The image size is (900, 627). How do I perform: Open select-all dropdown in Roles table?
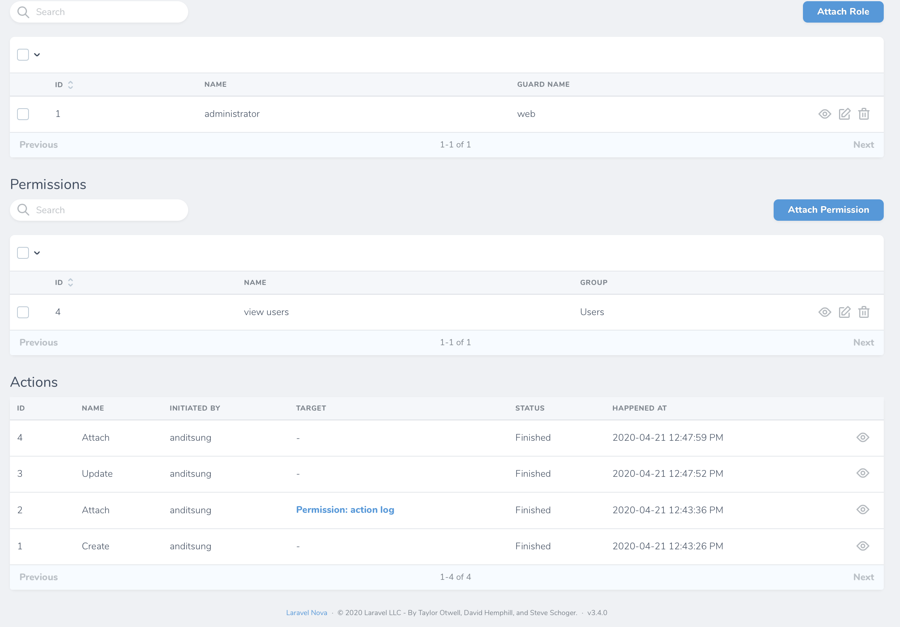[37, 55]
